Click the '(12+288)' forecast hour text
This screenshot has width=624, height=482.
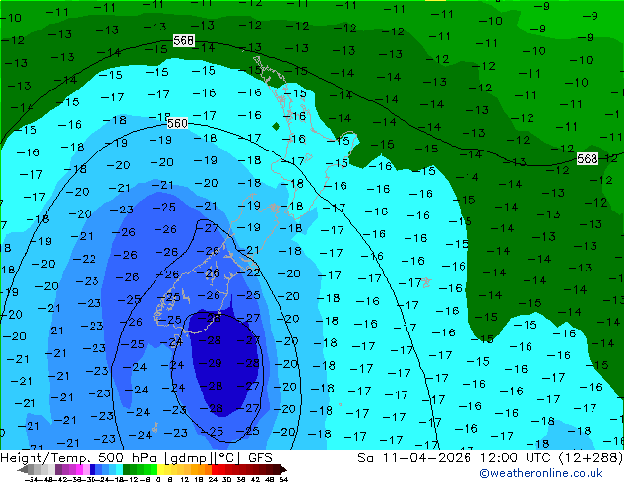coord(591,458)
